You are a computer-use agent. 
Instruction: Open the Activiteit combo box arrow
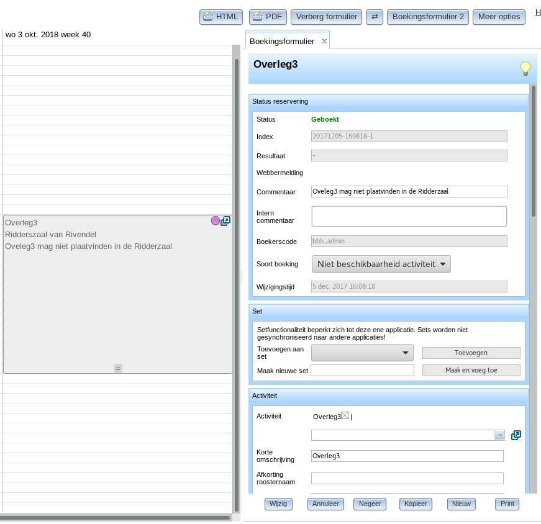point(499,435)
